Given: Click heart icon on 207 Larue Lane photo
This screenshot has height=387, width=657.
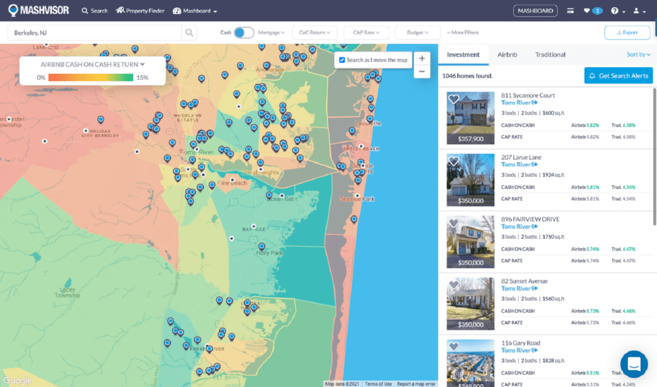Looking at the screenshot, I should tap(454, 162).
